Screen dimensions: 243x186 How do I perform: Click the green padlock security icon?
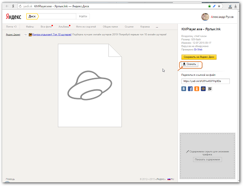(x=209, y=6)
